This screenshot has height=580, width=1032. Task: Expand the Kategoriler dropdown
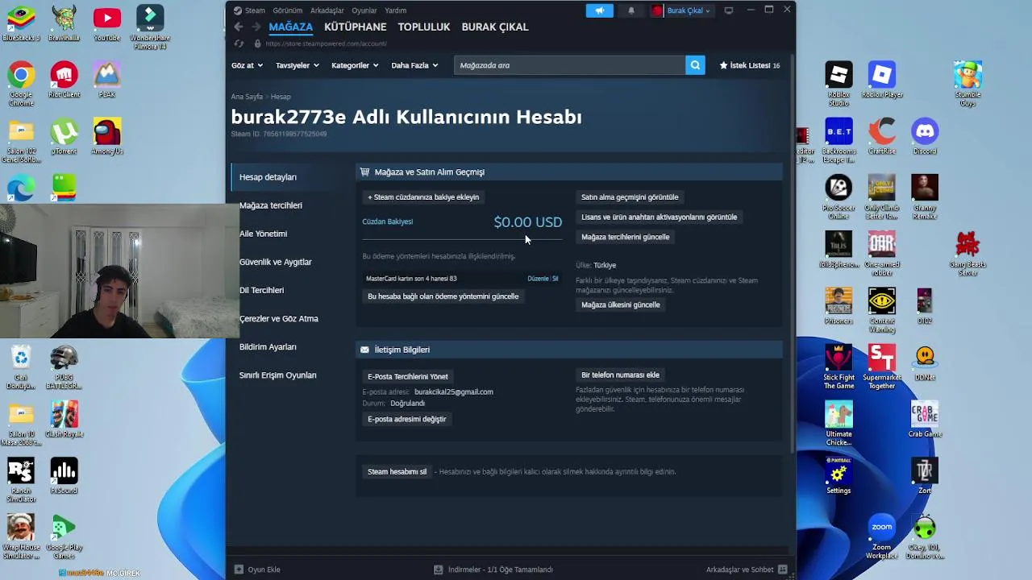click(355, 65)
